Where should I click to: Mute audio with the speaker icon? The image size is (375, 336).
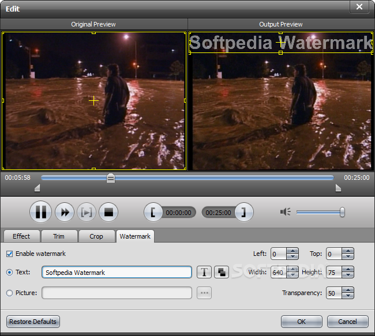coord(286,212)
